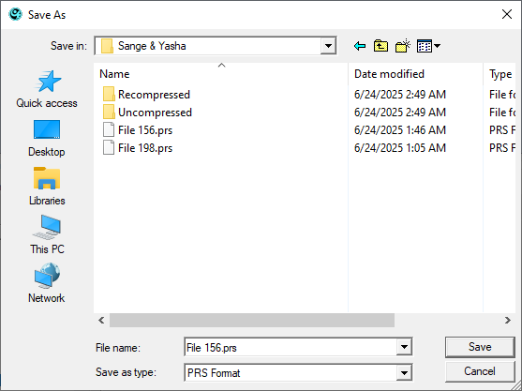Open the View Menu icon
522x391 pixels.
click(x=428, y=46)
